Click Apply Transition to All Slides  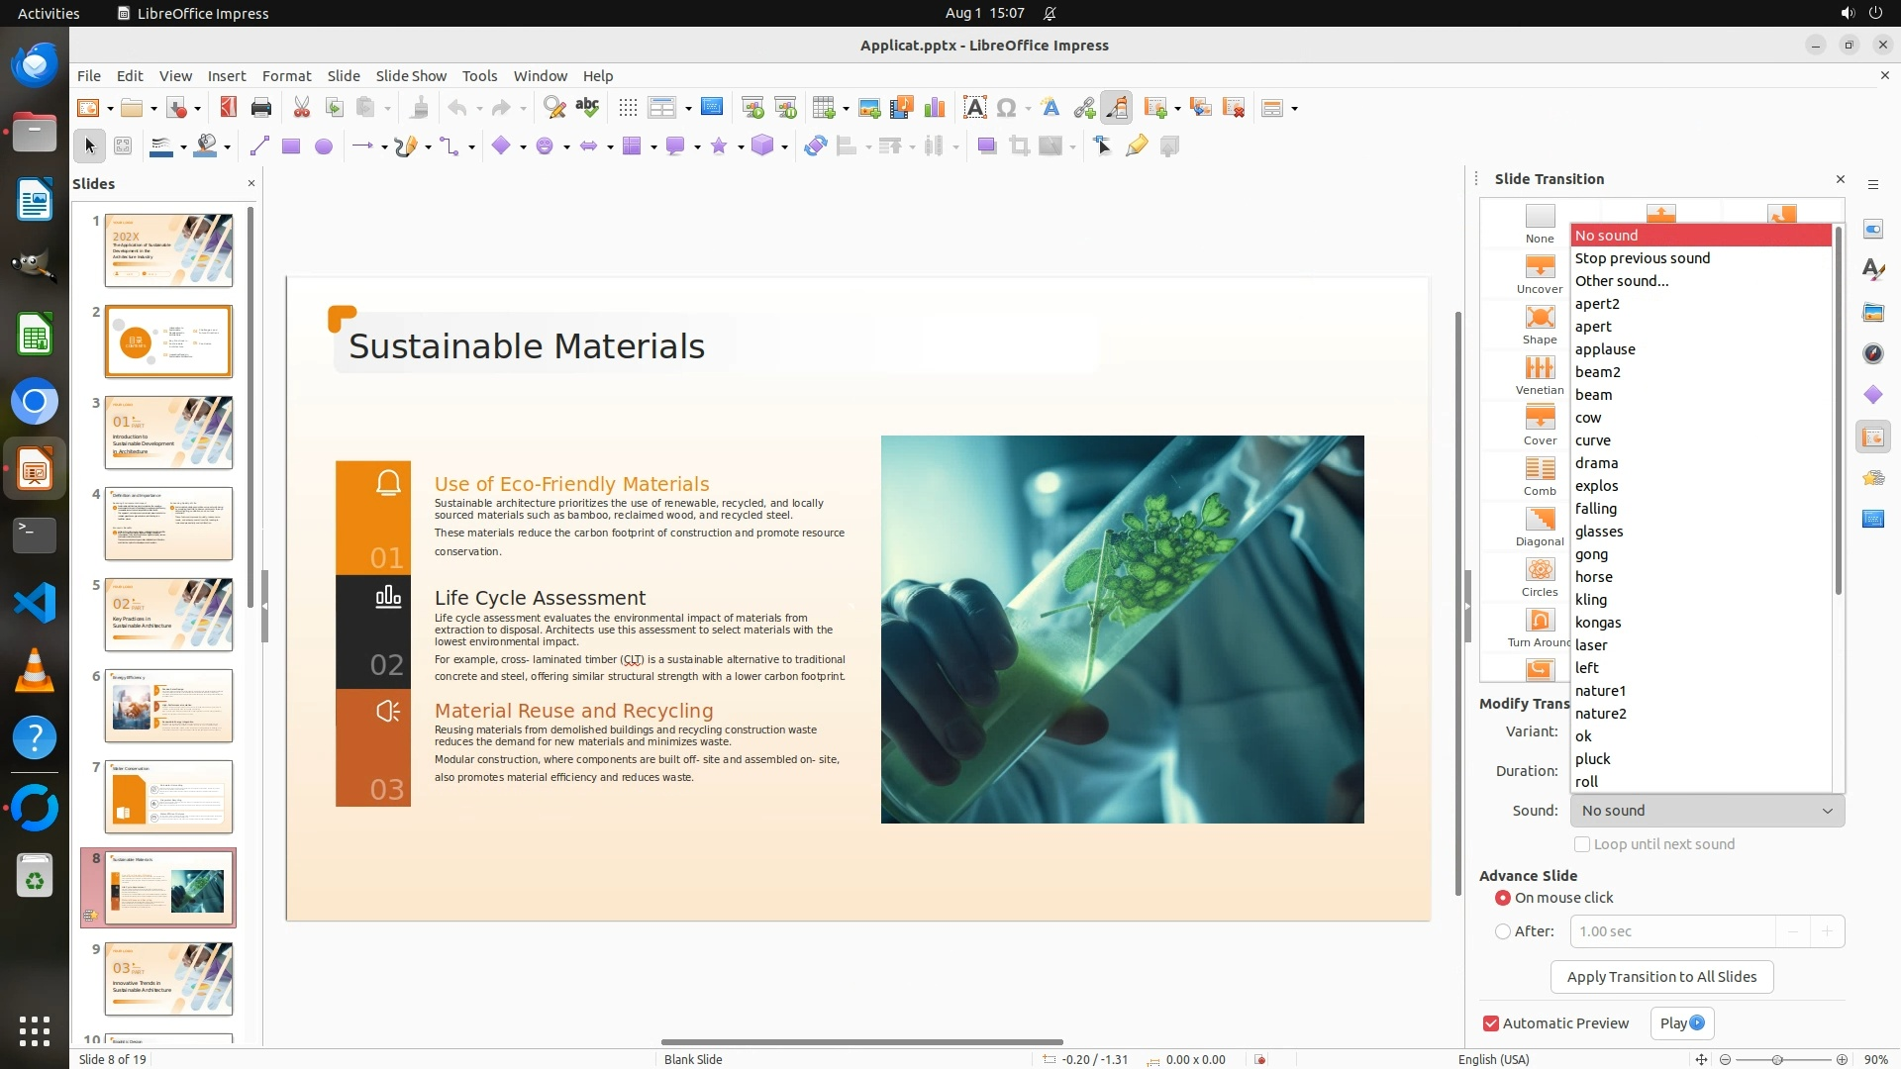tap(1661, 977)
